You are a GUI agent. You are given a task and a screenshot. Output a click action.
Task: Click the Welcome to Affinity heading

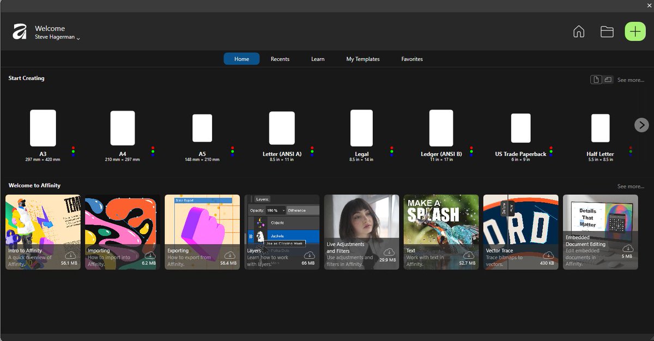point(34,186)
